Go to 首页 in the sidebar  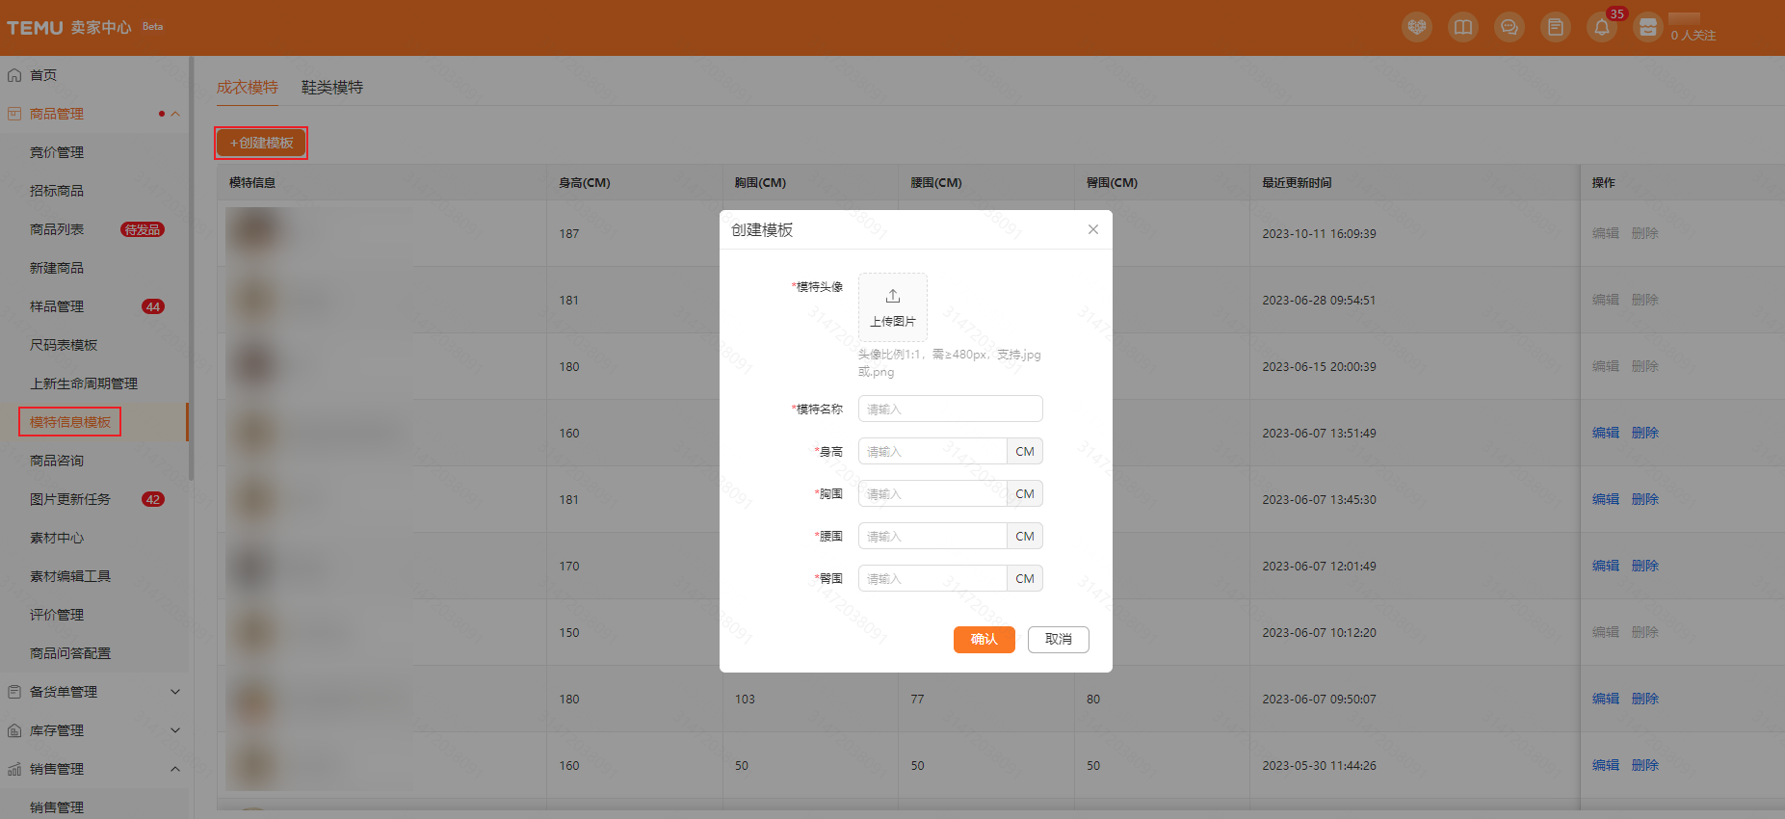[43, 75]
